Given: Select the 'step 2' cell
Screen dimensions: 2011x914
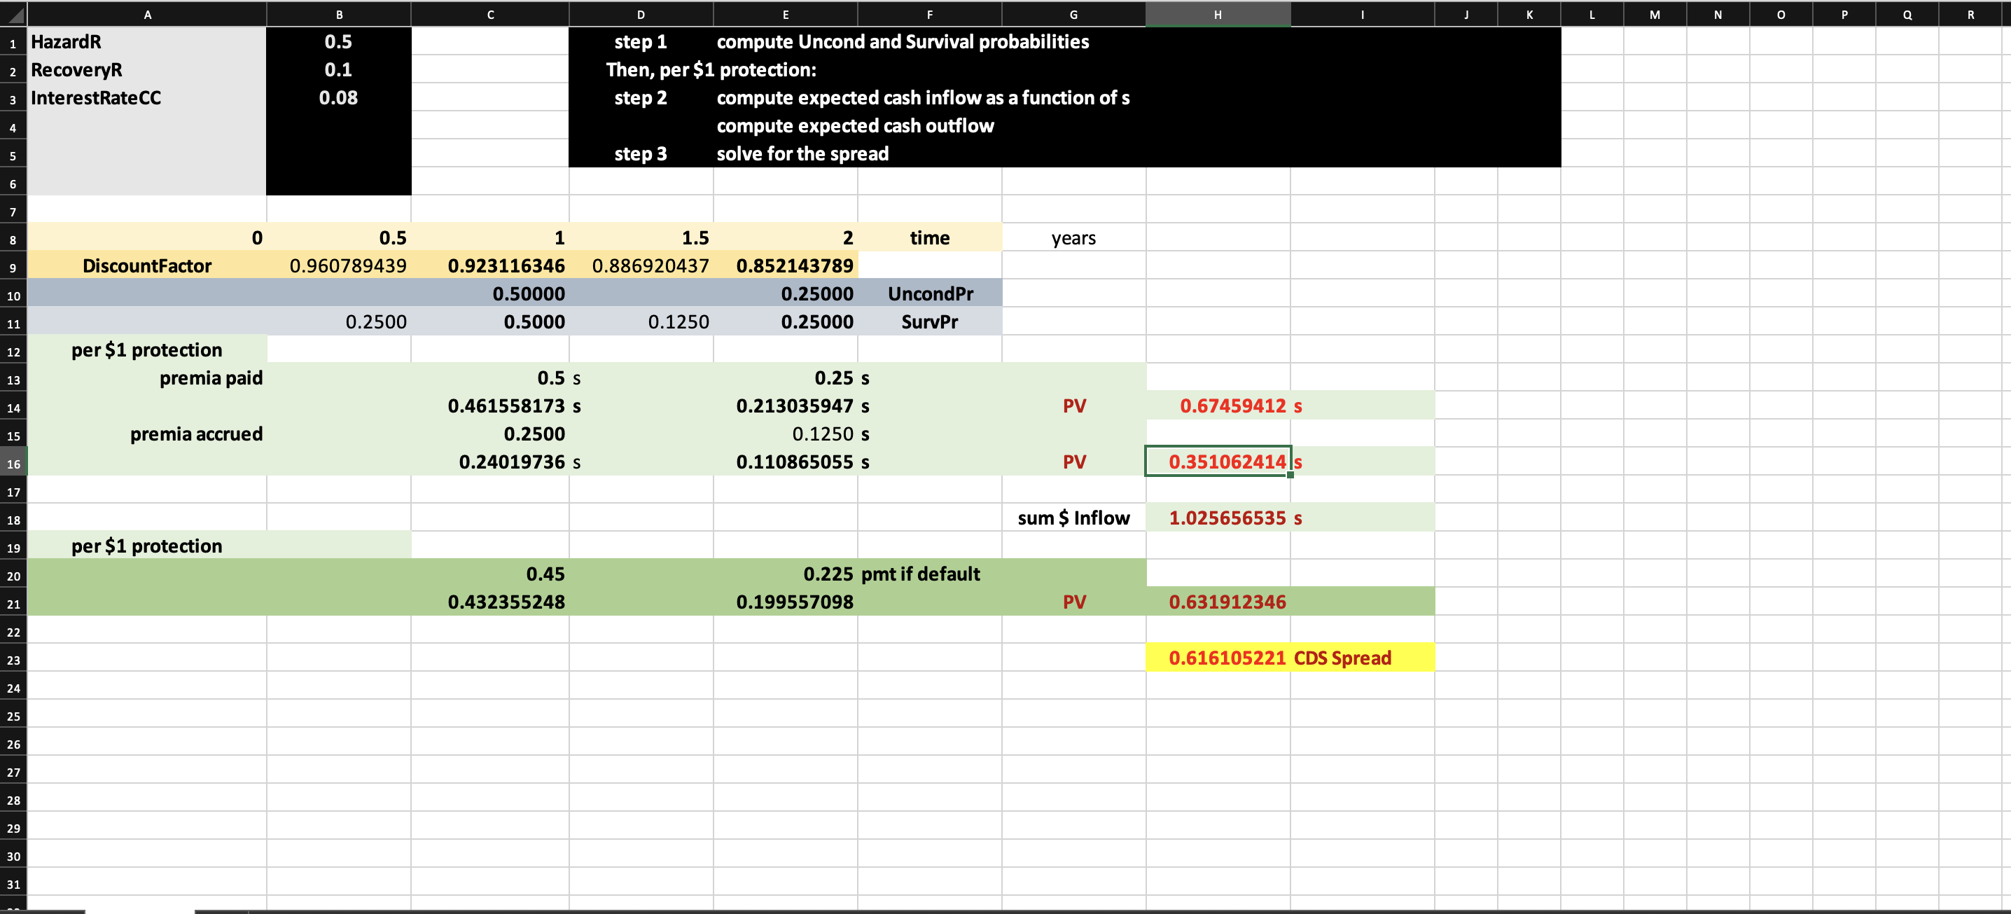Looking at the screenshot, I should pyautogui.click(x=640, y=97).
